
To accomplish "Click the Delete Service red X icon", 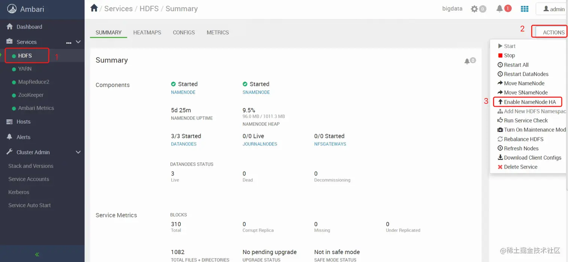I will pyautogui.click(x=500, y=167).
